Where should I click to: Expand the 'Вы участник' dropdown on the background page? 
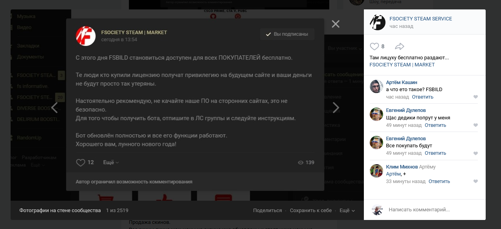click(345, 48)
